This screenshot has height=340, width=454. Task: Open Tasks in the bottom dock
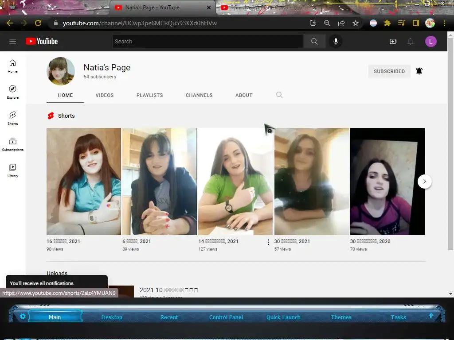398,317
